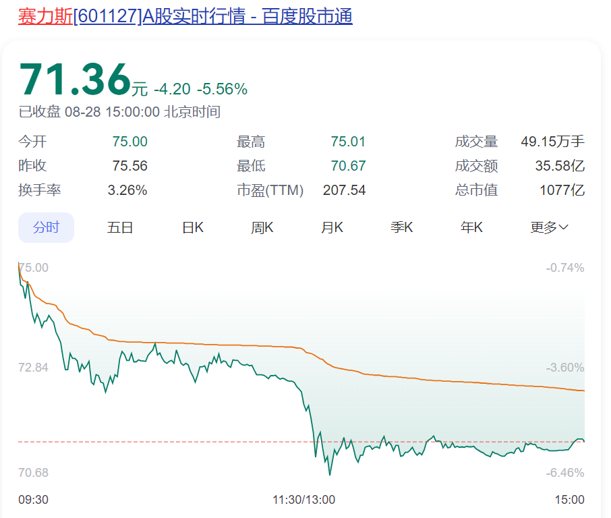Show the 季K chart tab
This screenshot has height=518, width=611.
(402, 227)
